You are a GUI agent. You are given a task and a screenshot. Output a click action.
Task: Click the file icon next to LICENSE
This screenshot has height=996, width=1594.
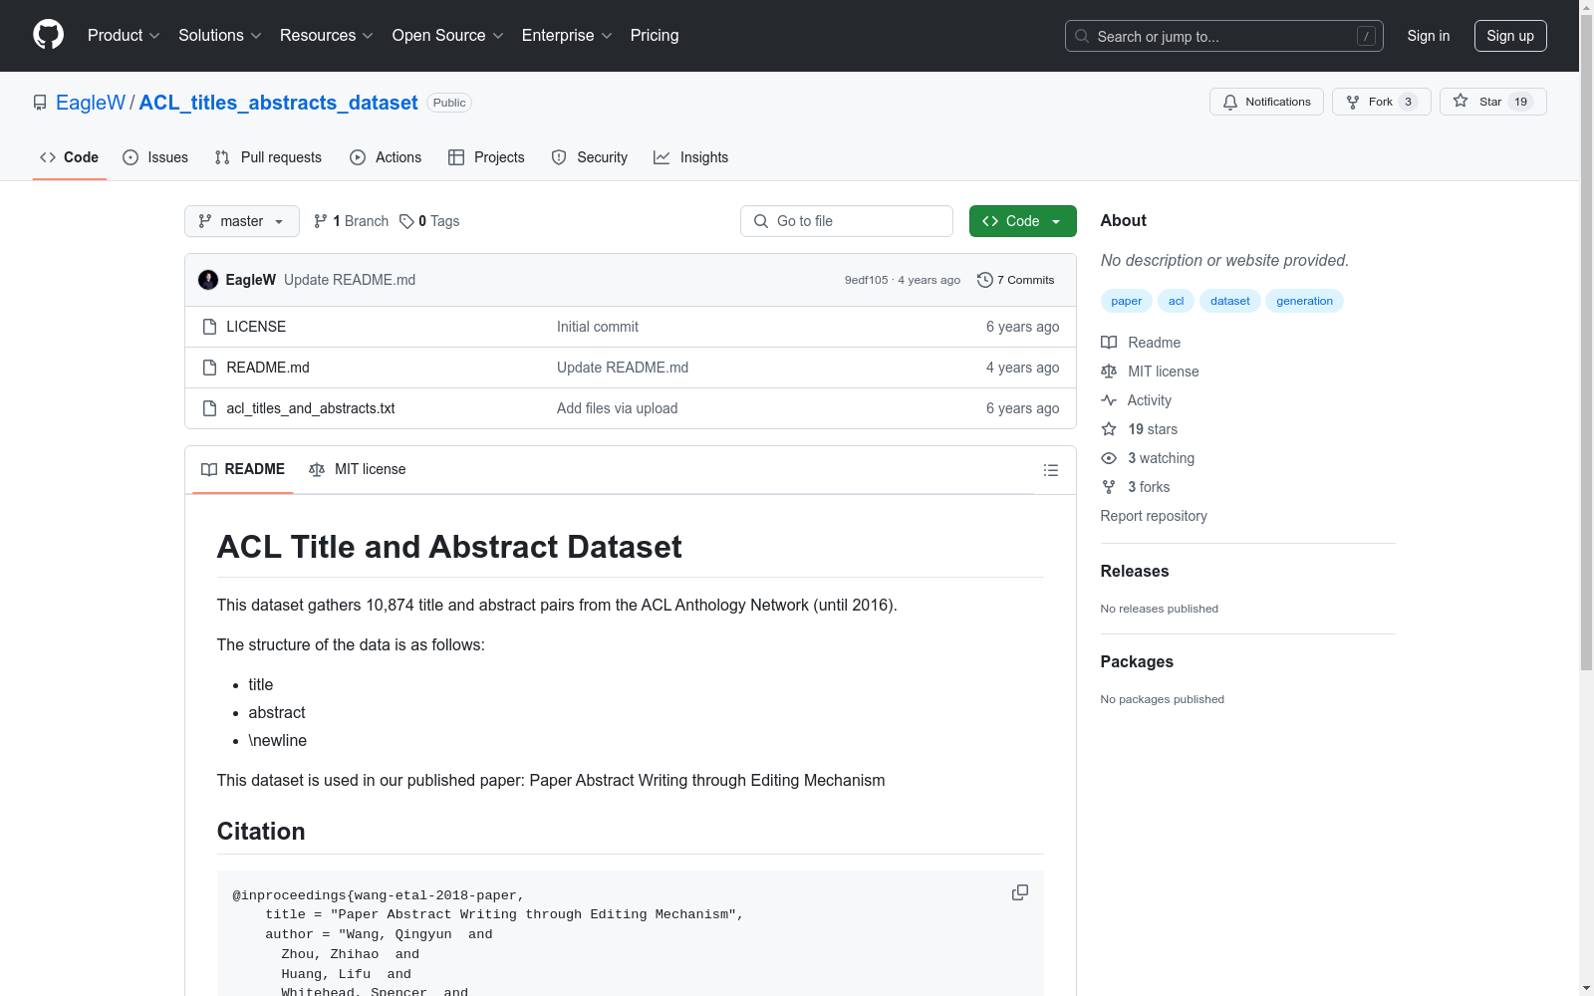click(209, 327)
